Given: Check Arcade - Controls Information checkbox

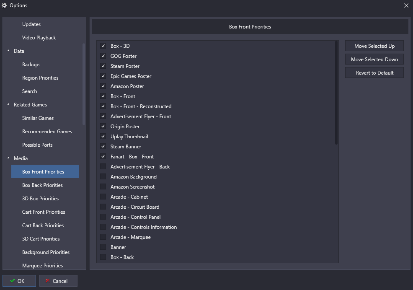Looking at the screenshot, I should tap(103, 227).
